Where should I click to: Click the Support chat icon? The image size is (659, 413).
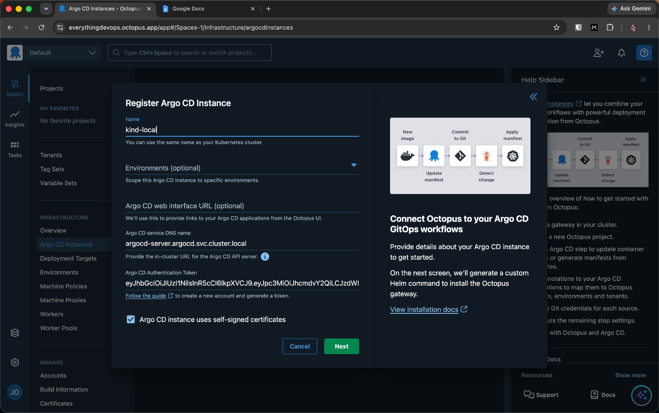[529, 394]
